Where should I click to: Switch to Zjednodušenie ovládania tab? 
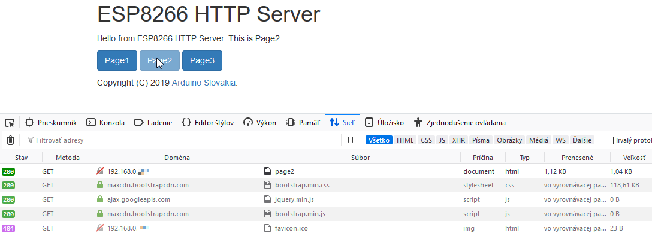[x=460, y=123]
